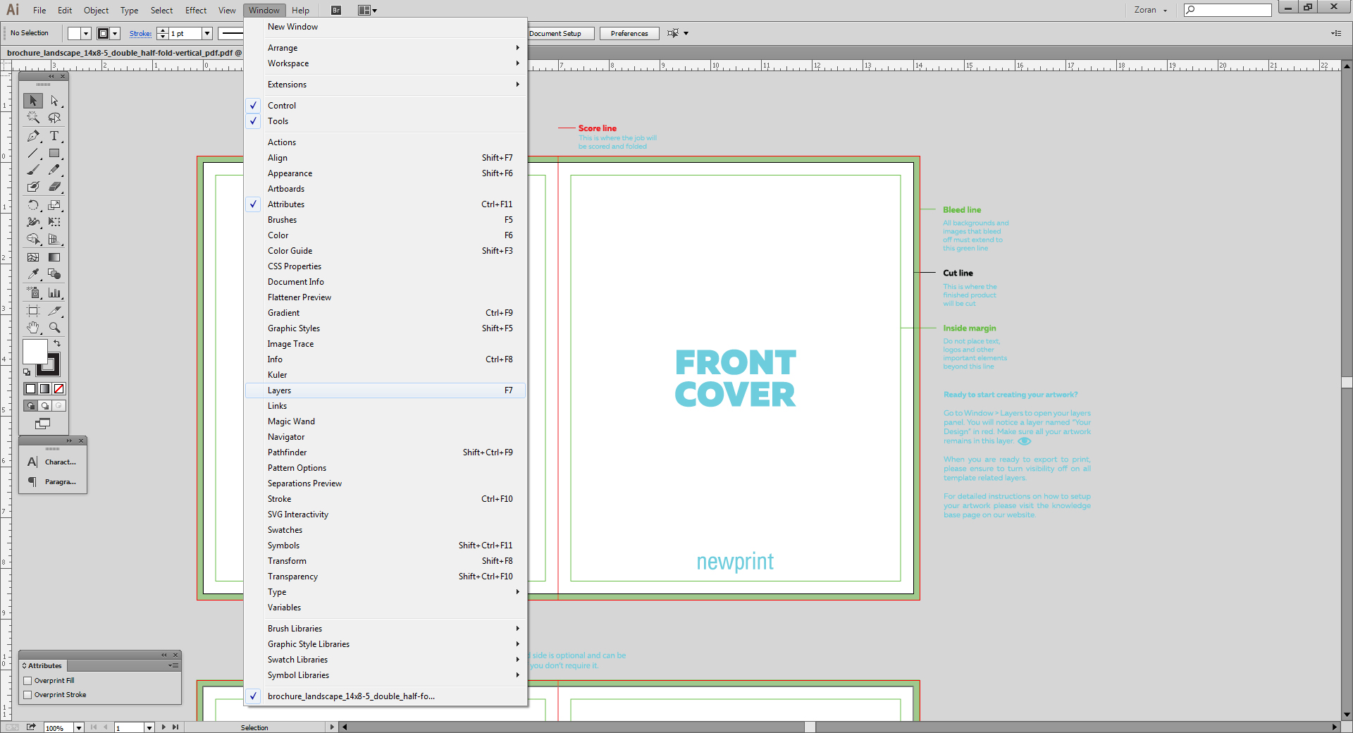Image resolution: width=1353 pixels, height=733 pixels.
Task: Grab the Hand tool
Action: (32, 328)
